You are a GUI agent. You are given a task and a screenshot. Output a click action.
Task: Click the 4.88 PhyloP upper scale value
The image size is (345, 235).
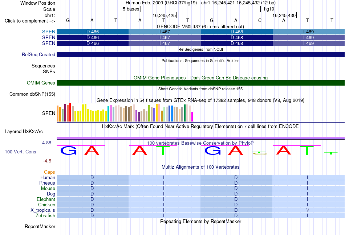pyautogui.click(x=46, y=143)
